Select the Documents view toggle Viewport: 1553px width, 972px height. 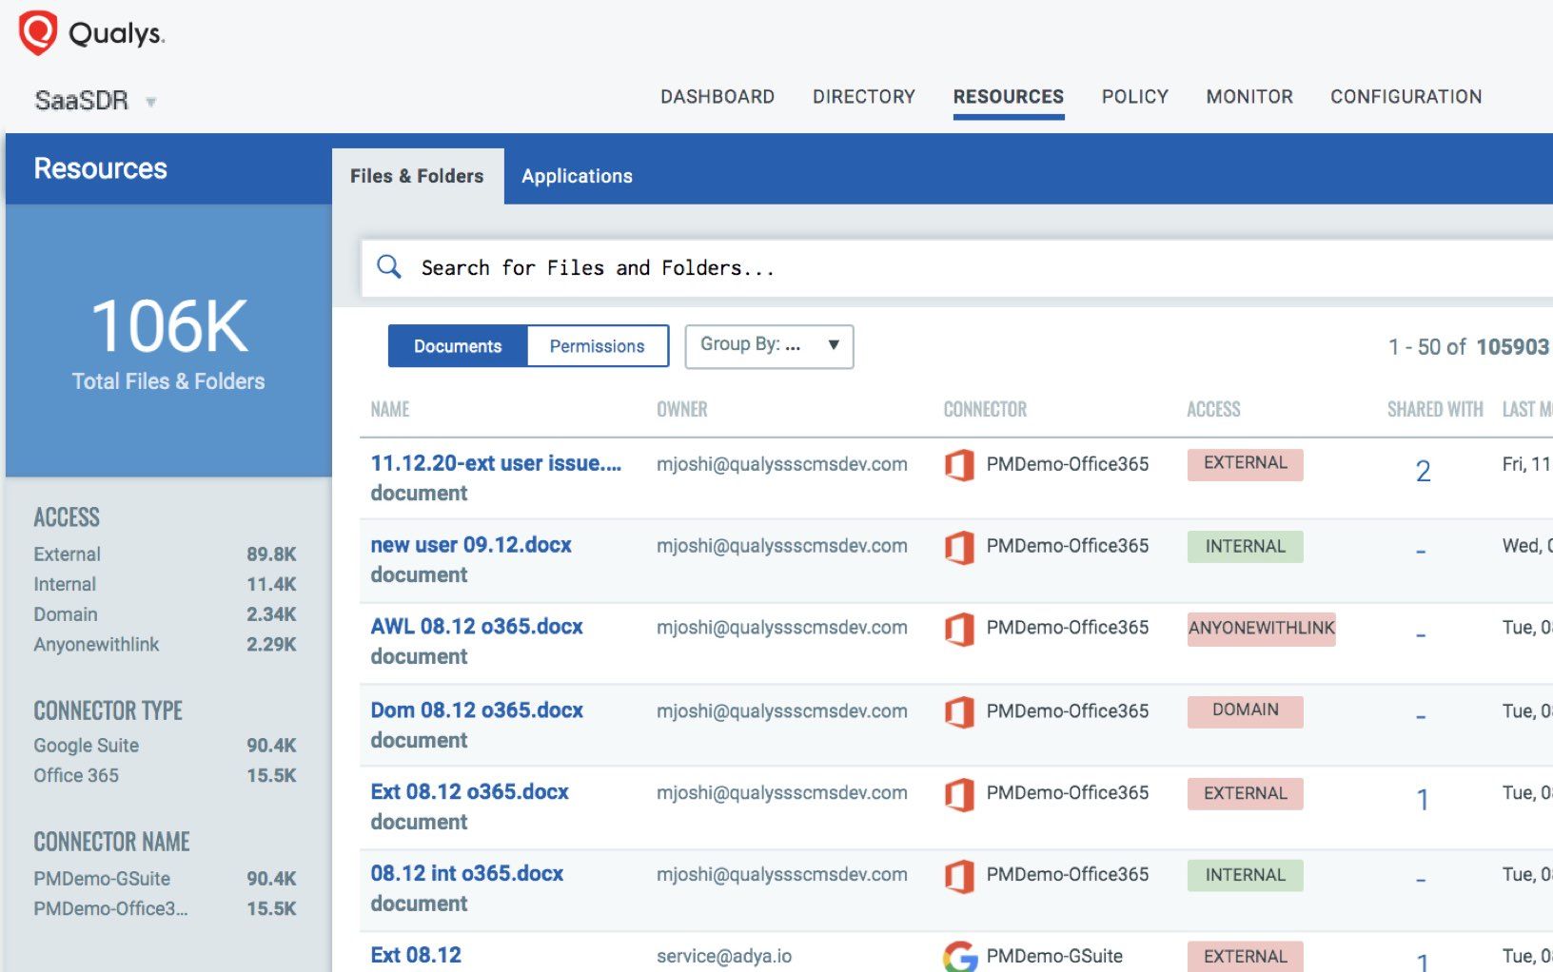coord(458,345)
